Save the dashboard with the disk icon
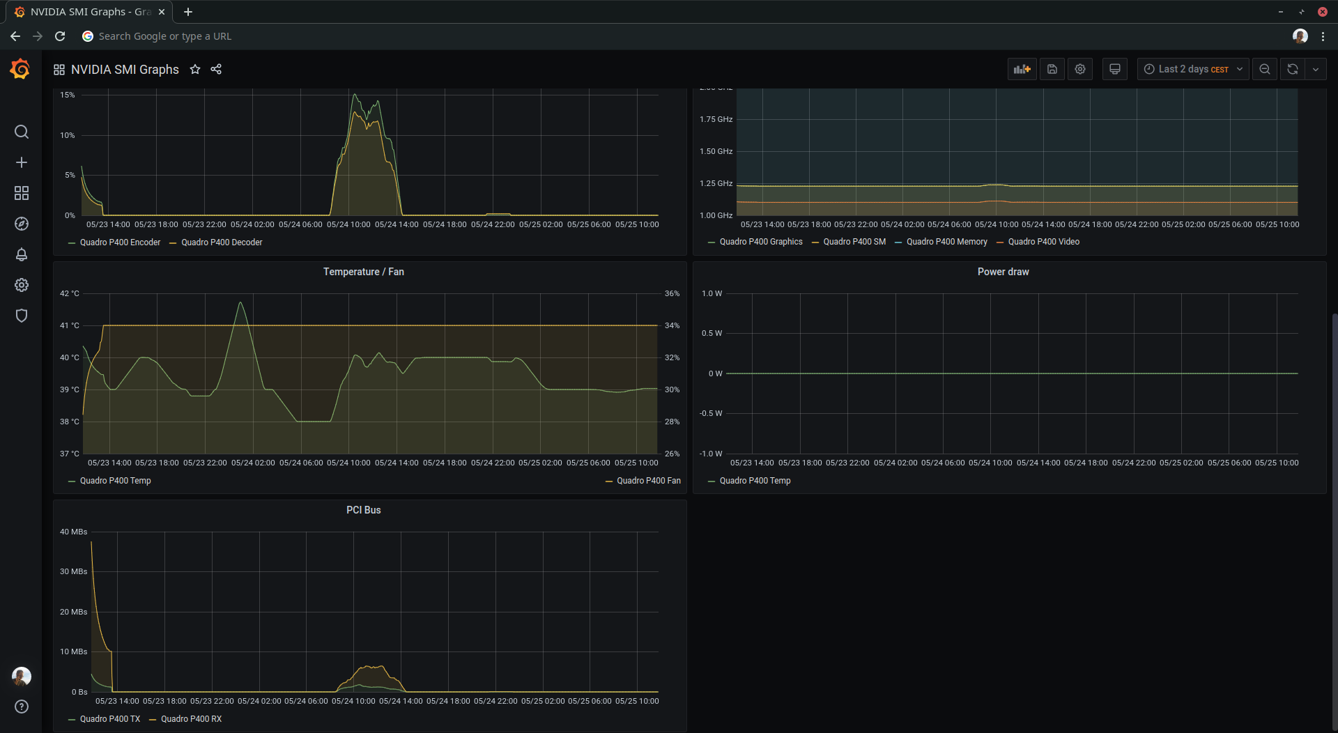Screen dimensions: 1338x733 pyautogui.click(x=1052, y=69)
